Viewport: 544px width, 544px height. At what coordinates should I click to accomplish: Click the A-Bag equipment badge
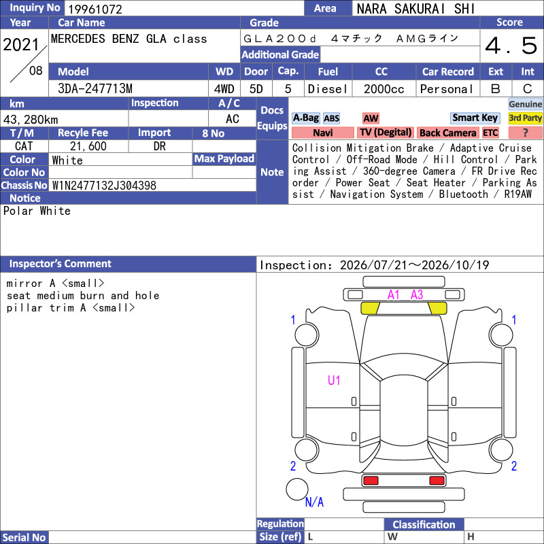pyautogui.click(x=305, y=118)
